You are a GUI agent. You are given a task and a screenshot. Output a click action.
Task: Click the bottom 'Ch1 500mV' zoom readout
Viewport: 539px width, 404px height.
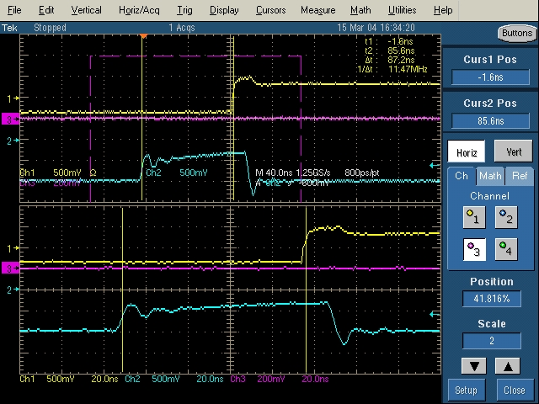click(x=47, y=380)
